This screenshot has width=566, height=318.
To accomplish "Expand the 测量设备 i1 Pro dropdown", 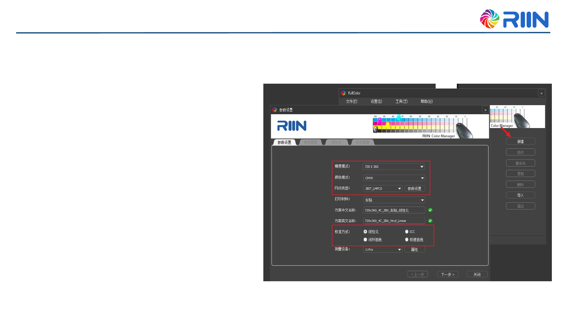I will pyautogui.click(x=382, y=250).
